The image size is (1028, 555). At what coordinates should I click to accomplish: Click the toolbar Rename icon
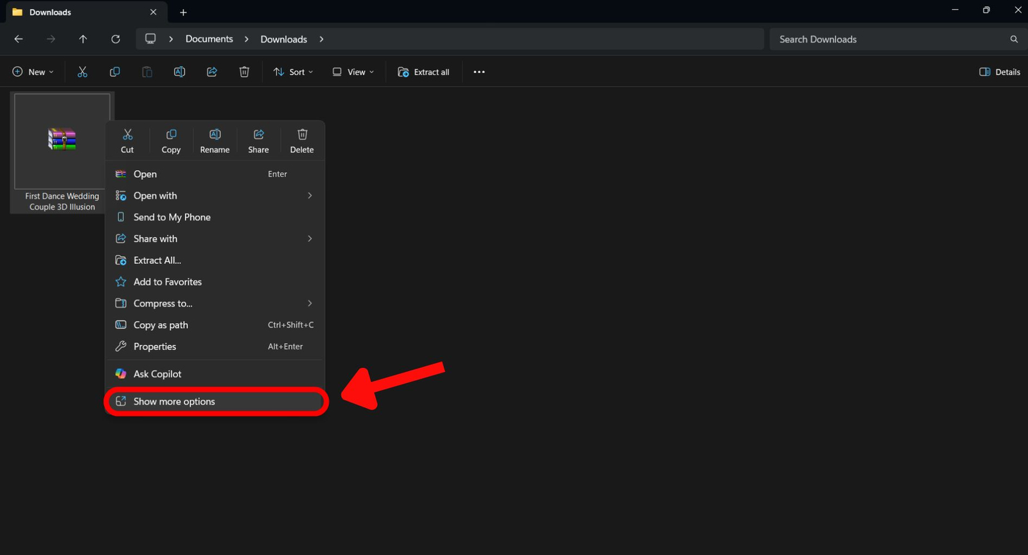(179, 72)
